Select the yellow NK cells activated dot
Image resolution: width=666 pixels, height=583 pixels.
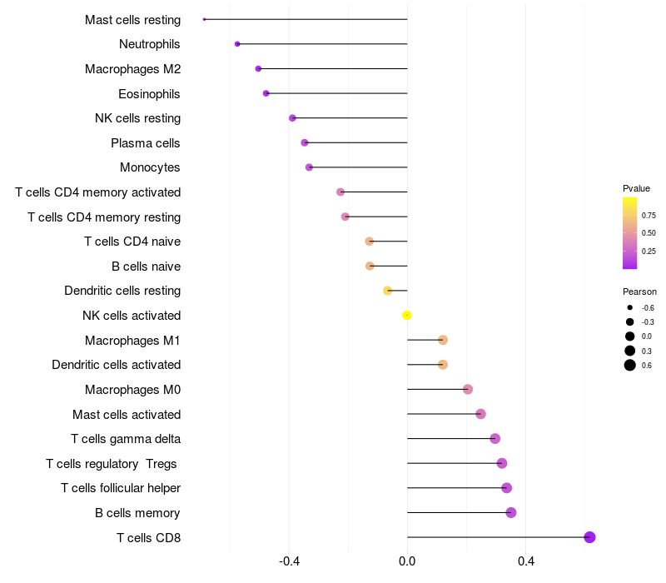(x=407, y=315)
